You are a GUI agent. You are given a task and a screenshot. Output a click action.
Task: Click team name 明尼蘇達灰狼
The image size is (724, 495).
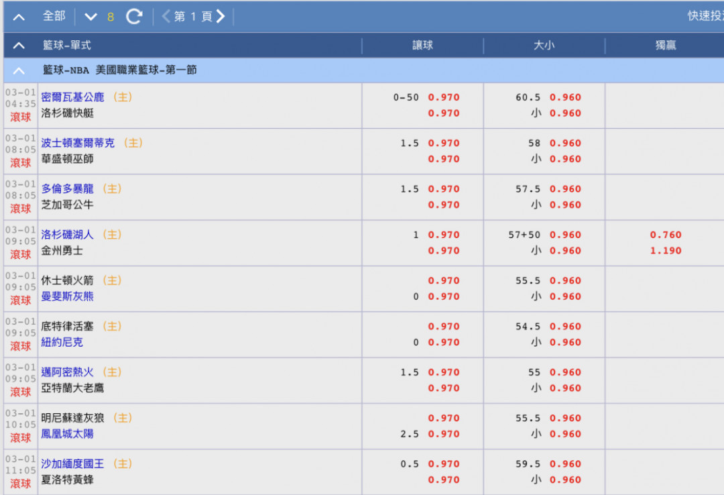(72, 418)
